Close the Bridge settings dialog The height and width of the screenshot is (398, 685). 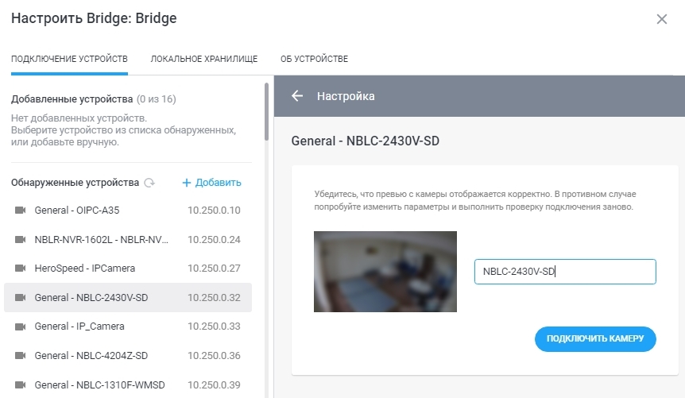[661, 19]
